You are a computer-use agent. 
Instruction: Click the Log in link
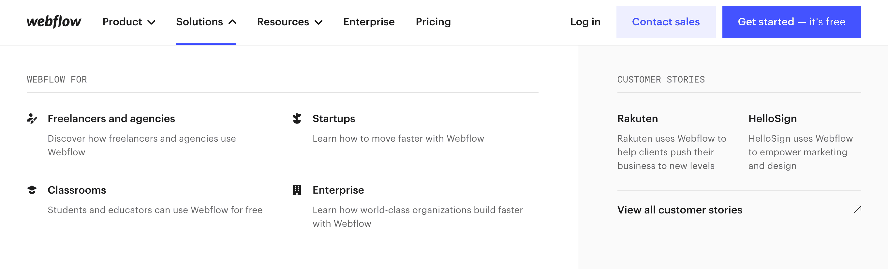tap(585, 22)
